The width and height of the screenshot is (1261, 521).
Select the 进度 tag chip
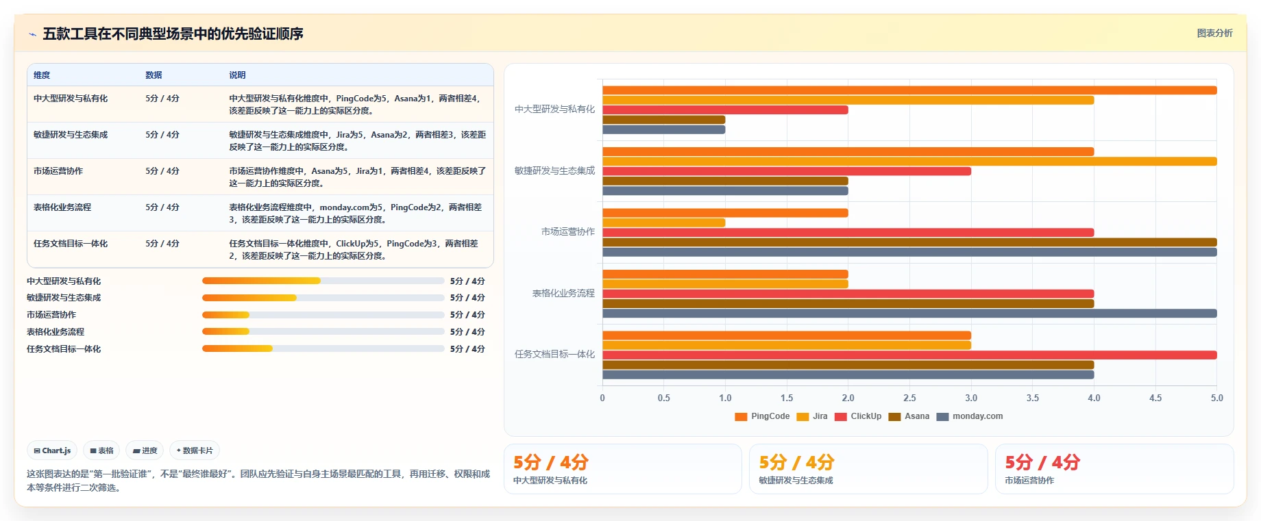(x=145, y=450)
